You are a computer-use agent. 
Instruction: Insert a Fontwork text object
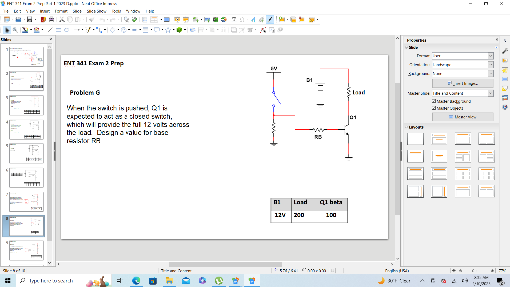tap(253, 20)
